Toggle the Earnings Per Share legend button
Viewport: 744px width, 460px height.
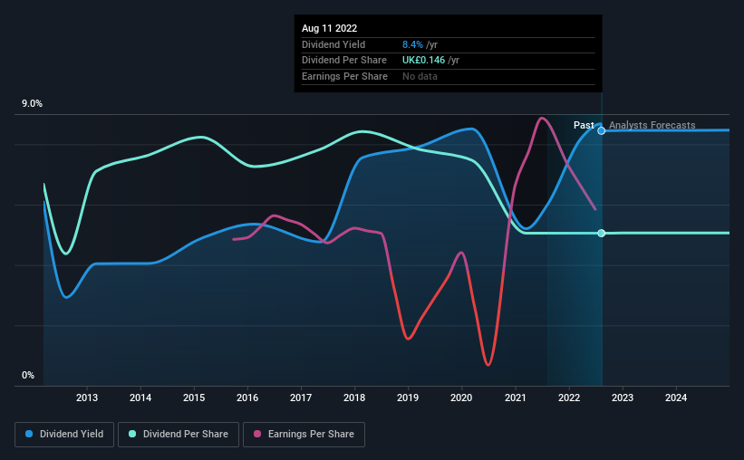coord(304,435)
